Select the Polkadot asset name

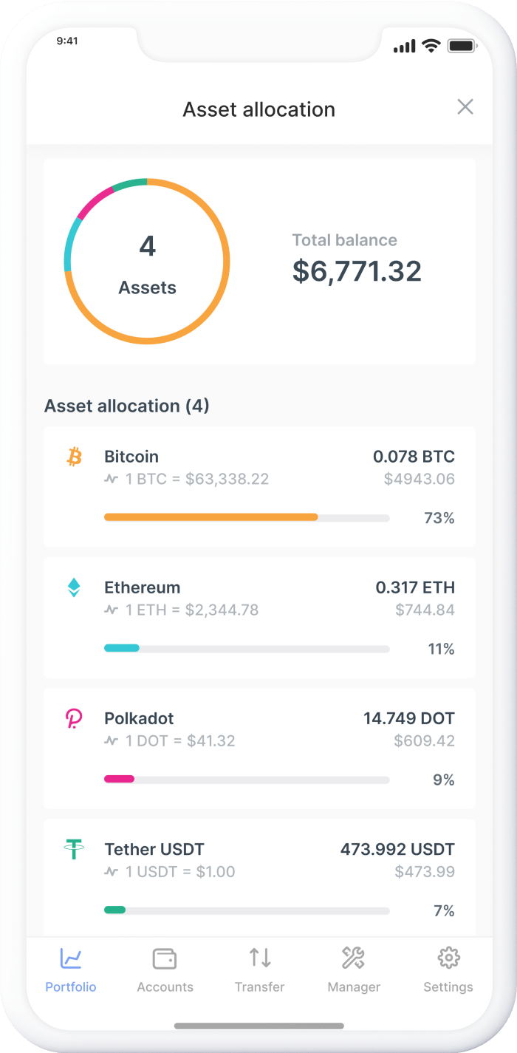click(x=139, y=719)
